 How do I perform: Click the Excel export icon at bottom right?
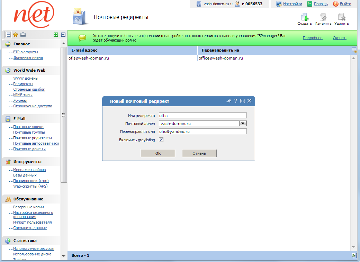coord(354,255)
